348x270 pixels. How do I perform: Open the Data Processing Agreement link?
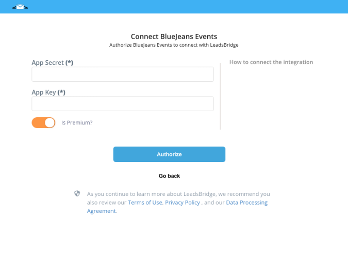pyautogui.click(x=247, y=203)
